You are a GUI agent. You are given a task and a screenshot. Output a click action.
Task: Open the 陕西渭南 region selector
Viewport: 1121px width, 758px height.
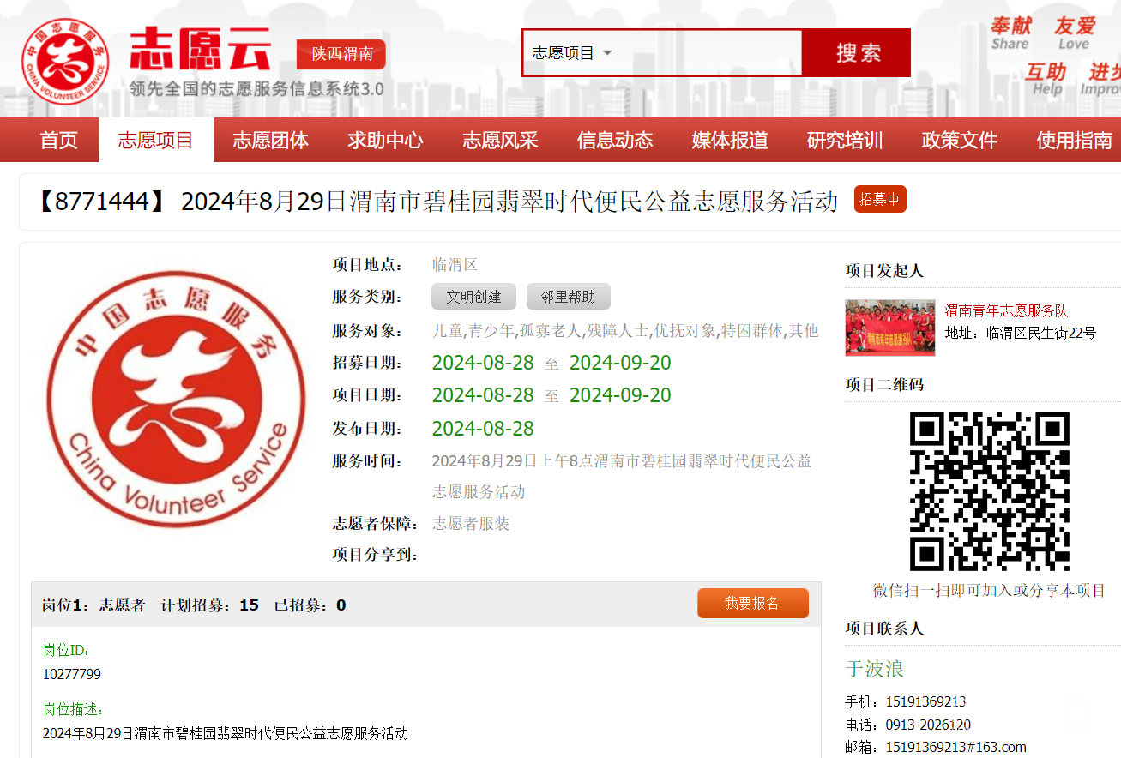pos(341,54)
